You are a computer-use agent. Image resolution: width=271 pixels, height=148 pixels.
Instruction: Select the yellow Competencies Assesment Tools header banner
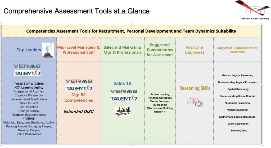point(131,31)
